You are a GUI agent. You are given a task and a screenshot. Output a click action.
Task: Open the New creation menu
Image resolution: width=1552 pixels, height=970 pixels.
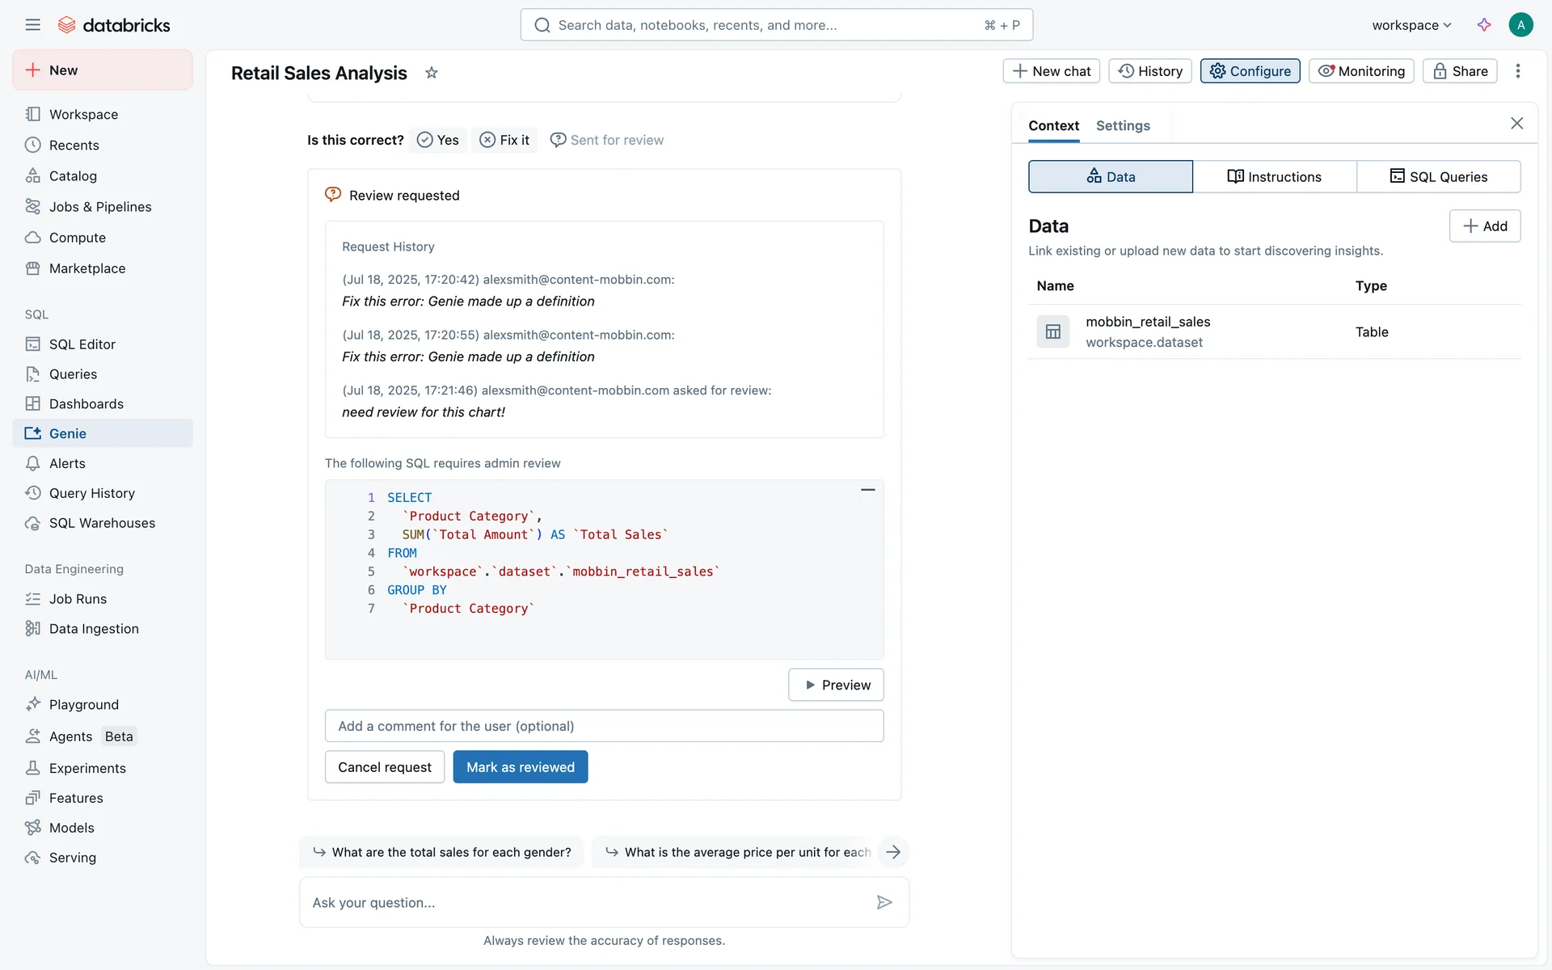[103, 70]
